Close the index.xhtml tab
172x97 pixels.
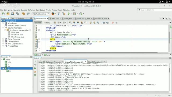[48, 18]
